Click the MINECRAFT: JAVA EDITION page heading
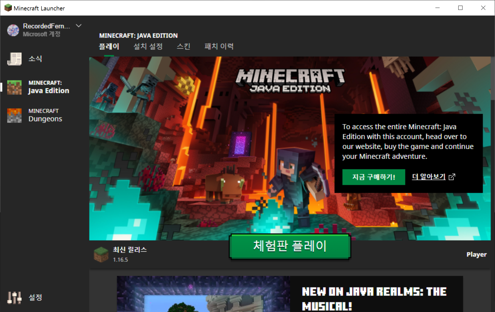 click(x=138, y=36)
